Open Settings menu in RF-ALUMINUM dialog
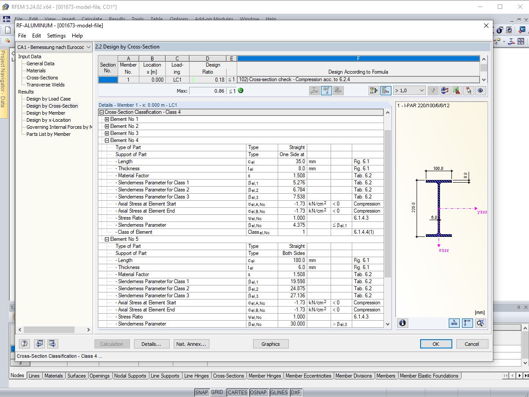Screen dimensions: 529x397 (x=56, y=36)
